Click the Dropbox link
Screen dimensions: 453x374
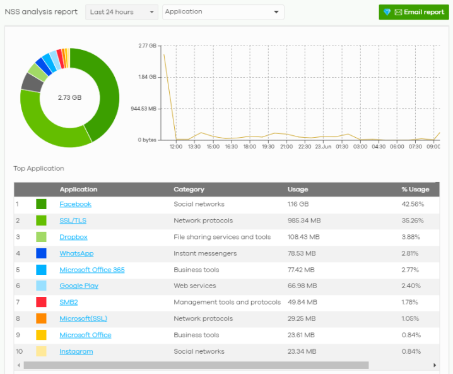[73, 237]
